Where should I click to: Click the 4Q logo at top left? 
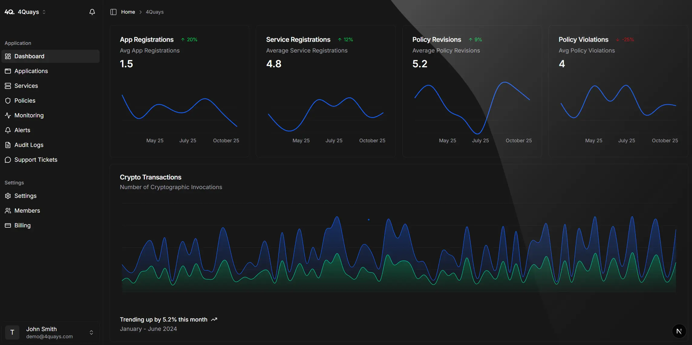click(8, 12)
